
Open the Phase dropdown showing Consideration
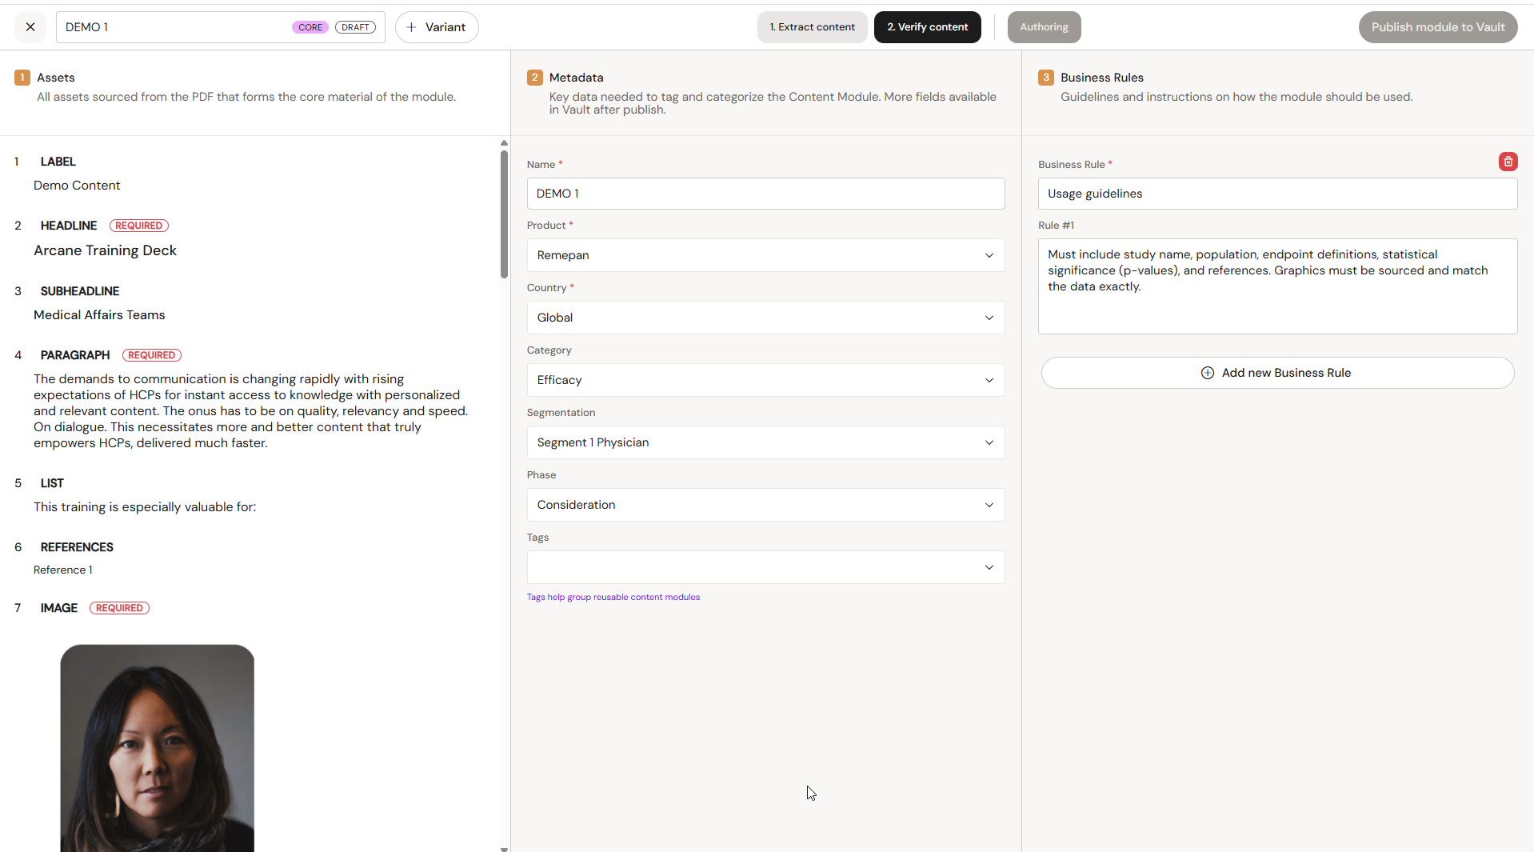click(765, 505)
